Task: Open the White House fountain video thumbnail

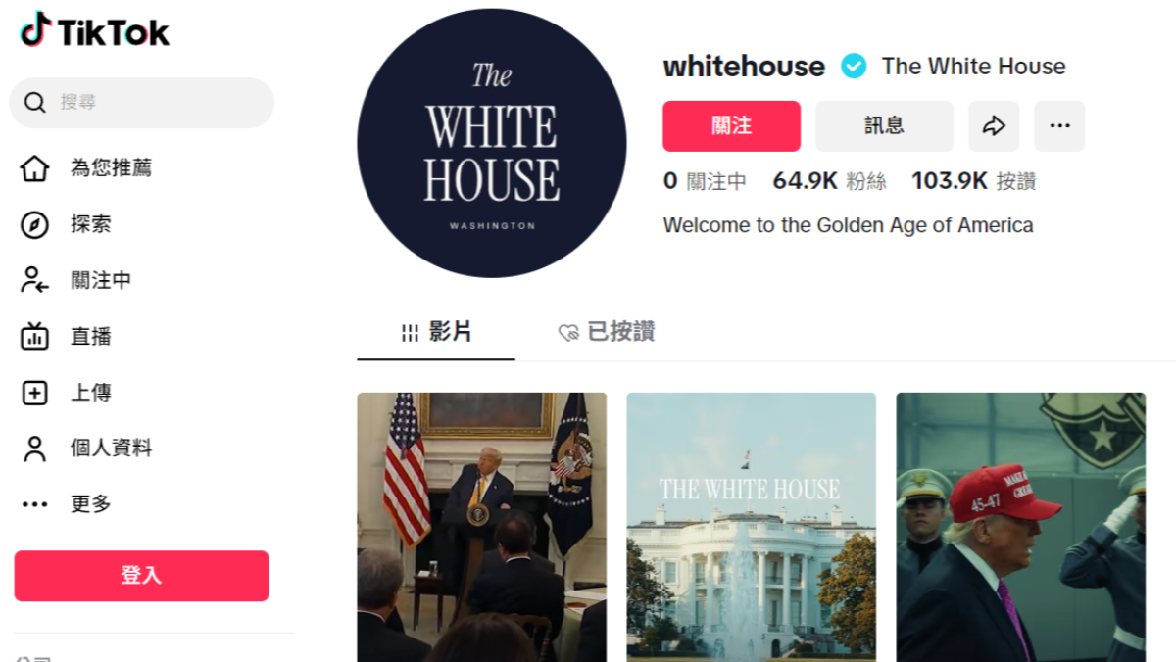Action: point(751,527)
